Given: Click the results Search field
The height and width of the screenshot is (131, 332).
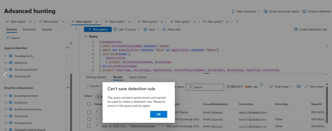Looking at the screenshot, I should [x=205, y=87].
